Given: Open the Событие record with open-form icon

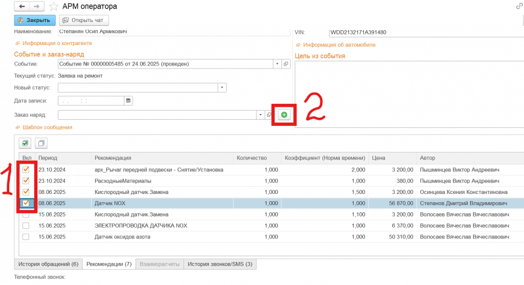Looking at the screenshot, I should coord(286,64).
